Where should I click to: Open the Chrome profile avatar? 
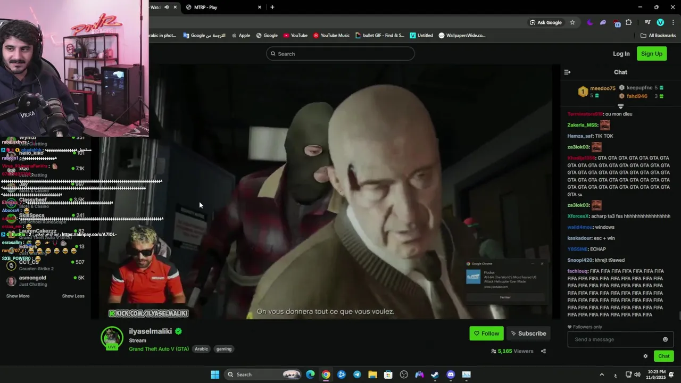pos(660,22)
